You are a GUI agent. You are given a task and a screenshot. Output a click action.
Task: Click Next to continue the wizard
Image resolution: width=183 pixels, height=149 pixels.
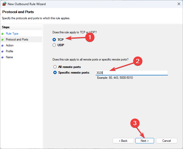pyautogui.click(x=144, y=141)
